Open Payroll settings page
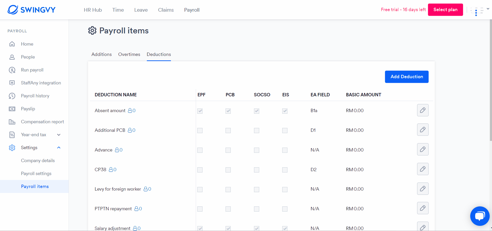The image size is (492, 231). (36, 174)
